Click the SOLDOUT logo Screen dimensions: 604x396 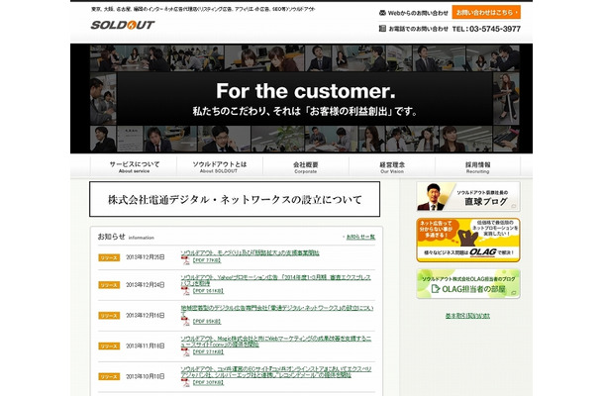click(123, 25)
